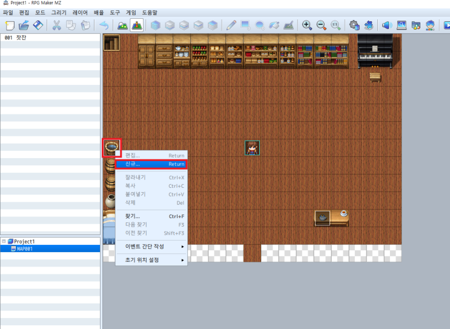450x329 pixels.
Task: Select the Flood Fill tool
Action: point(274,25)
